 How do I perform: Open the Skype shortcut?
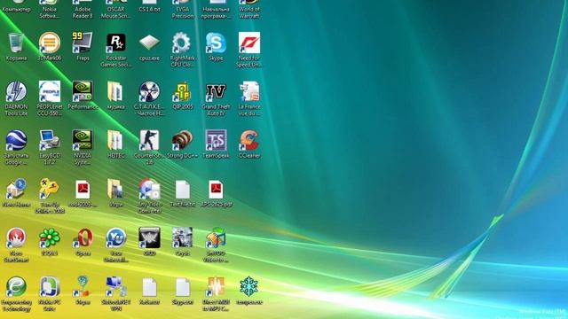coord(216,43)
